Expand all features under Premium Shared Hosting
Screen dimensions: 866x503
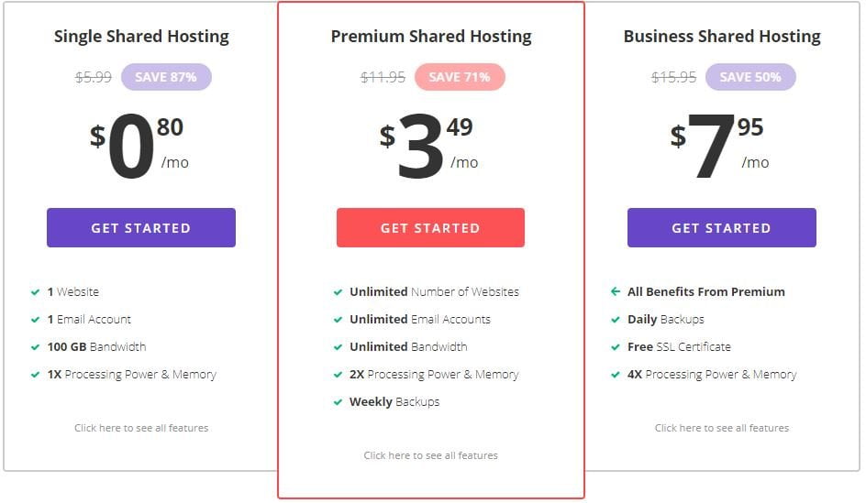click(x=431, y=455)
